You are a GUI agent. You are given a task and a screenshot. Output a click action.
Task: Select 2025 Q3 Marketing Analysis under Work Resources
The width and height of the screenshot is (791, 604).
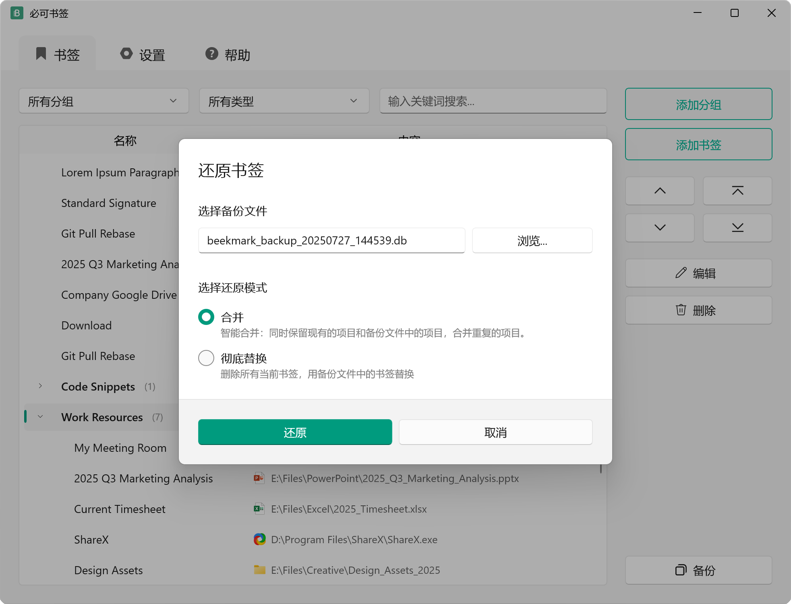click(x=143, y=478)
